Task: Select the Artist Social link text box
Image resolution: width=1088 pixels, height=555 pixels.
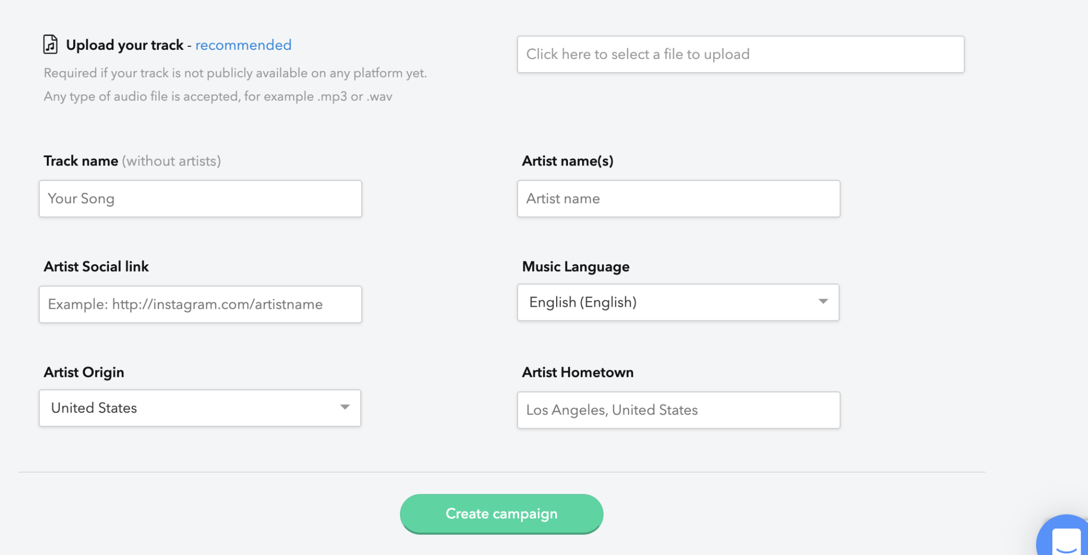Action: click(x=200, y=304)
